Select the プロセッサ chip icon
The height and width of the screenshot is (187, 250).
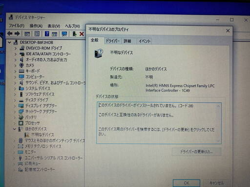click(21, 123)
